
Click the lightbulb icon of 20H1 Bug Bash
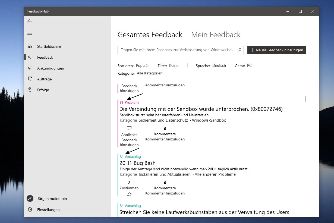pyautogui.click(x=121, y=156)
